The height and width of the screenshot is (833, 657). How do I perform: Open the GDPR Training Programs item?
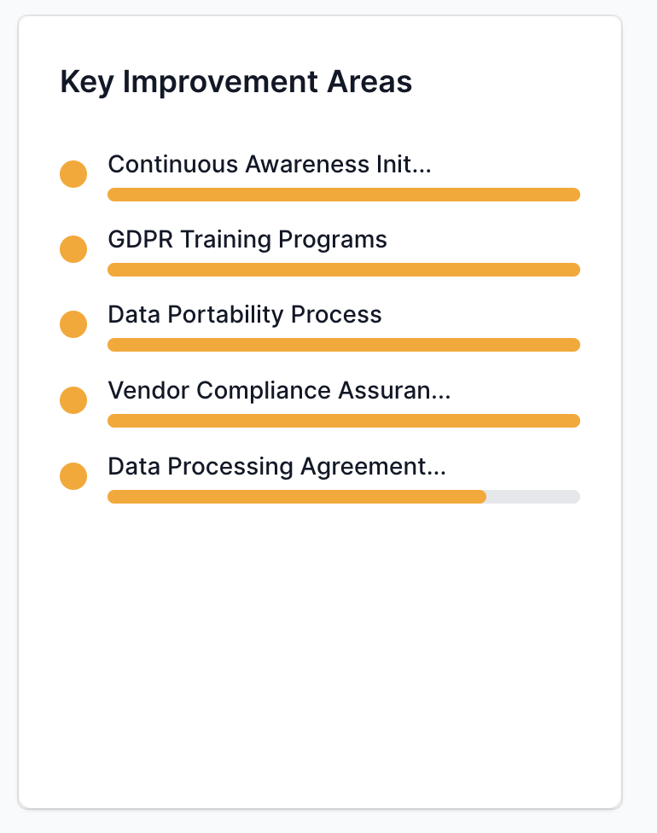coord(247,240)
